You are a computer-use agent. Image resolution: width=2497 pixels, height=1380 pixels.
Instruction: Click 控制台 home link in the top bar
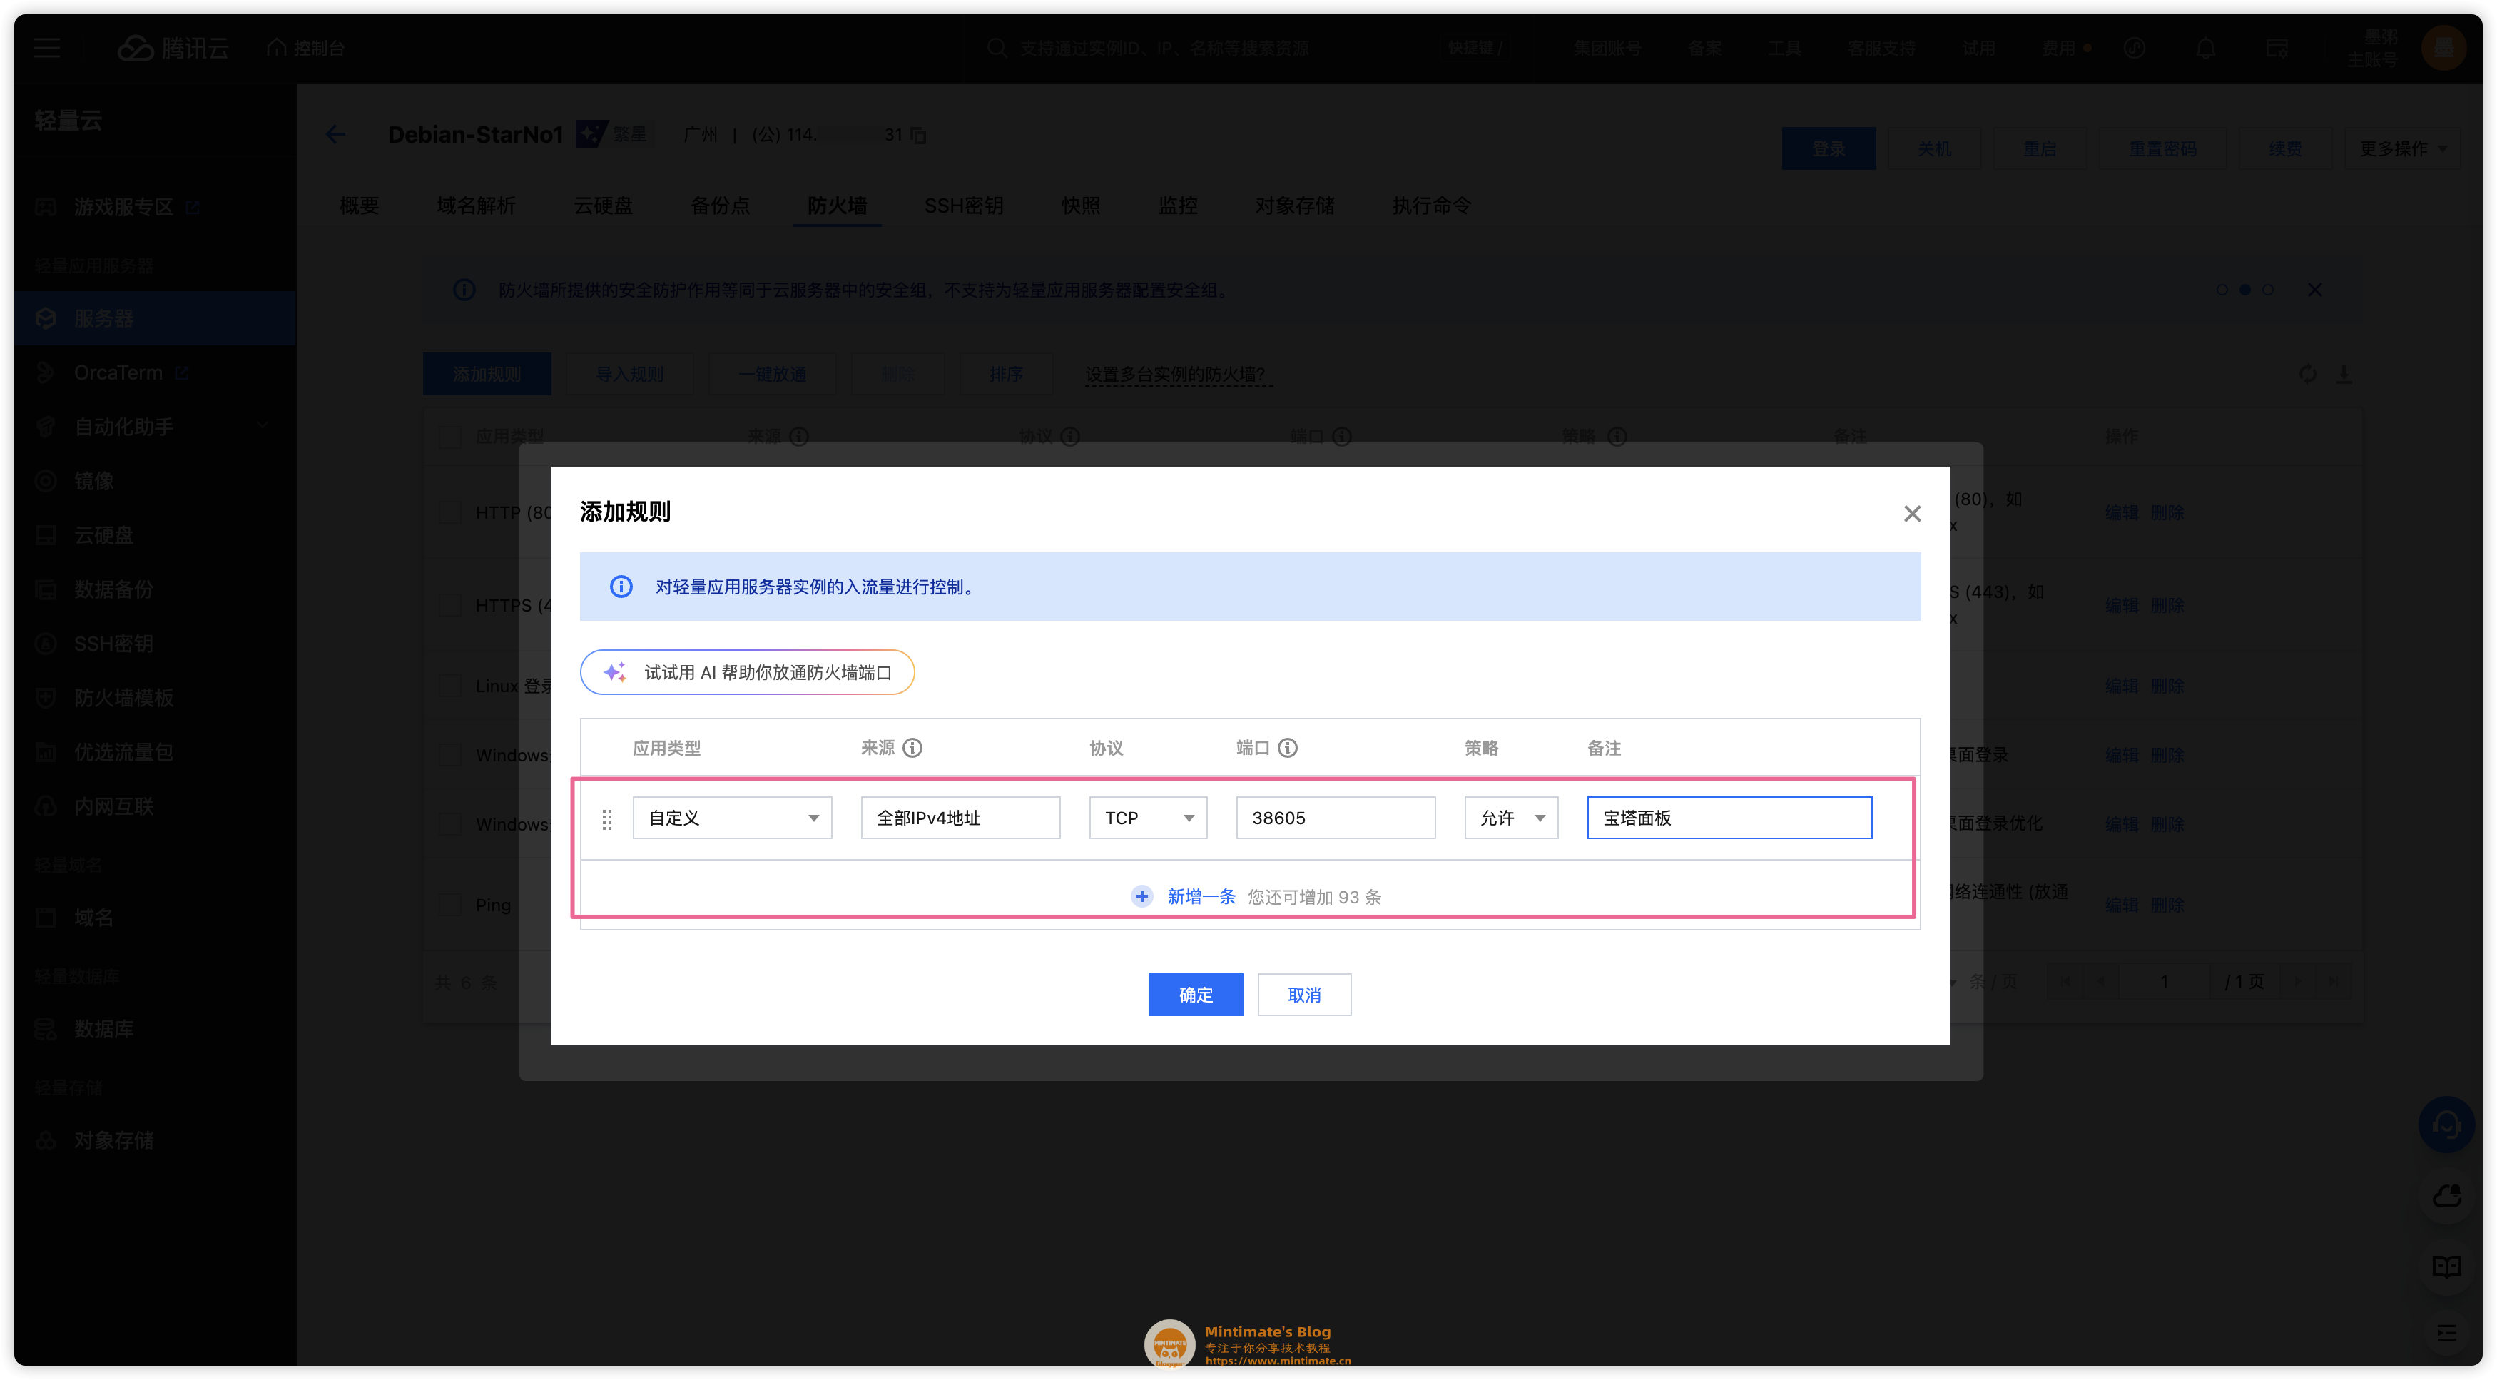[x=306, y=48]
